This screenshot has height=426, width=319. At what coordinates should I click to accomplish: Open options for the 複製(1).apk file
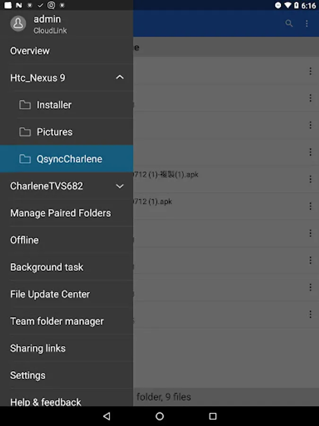point(310,179)
